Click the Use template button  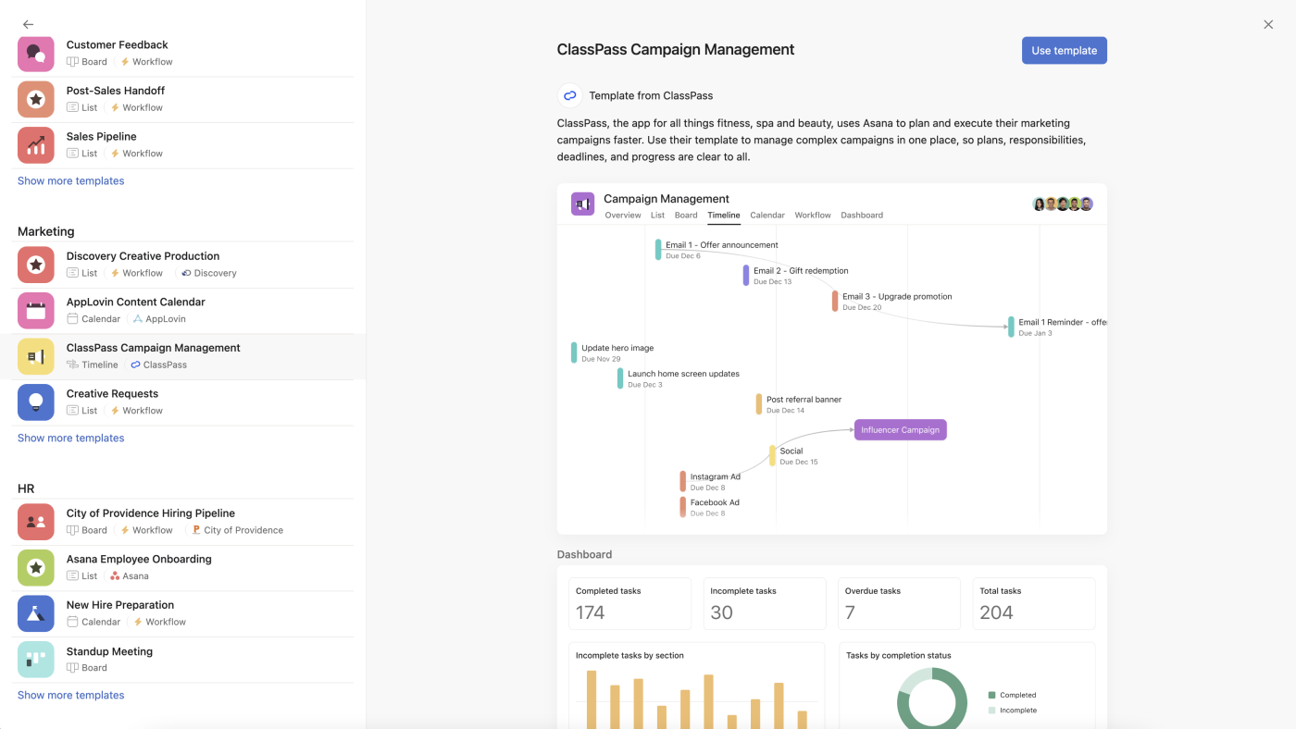pos(1065,51)
